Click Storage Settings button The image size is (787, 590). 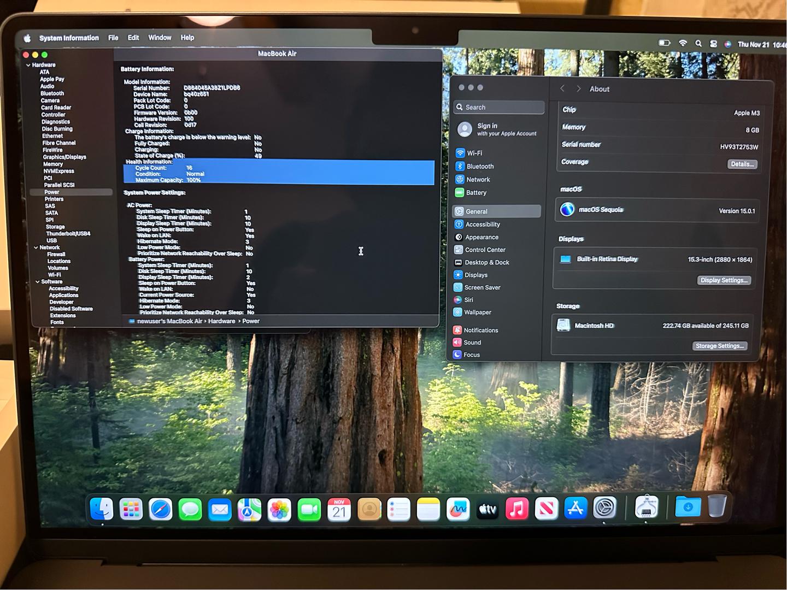pos(720,346)
